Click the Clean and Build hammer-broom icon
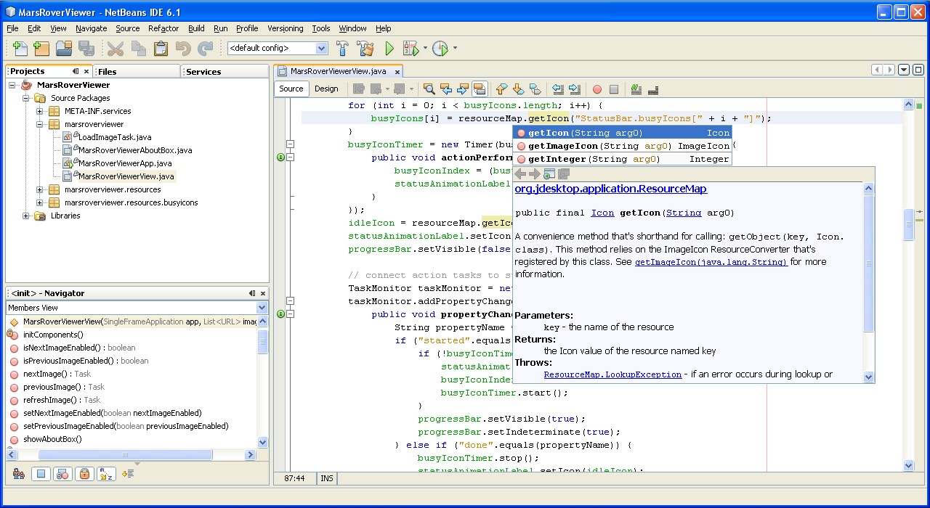930x508 pixels. (x=365, y=49)
